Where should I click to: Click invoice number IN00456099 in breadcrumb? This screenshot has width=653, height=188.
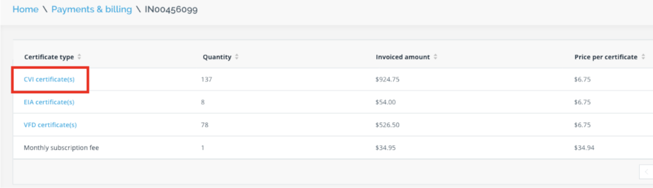coord(171,9)
